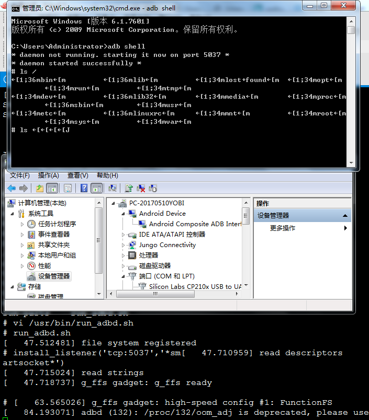Expand the 任务计划程序 tree node

pyautogui.click(x=23, y=224)
